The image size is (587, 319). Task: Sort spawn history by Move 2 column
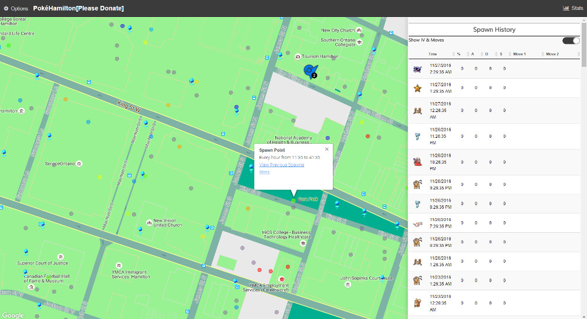[552, 54]
